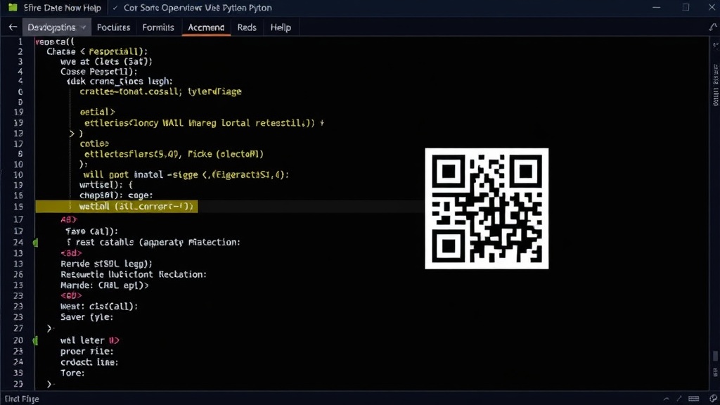
Task: Click the pink '<GD>' tag
Action: pyautogui.click(x=71, y=296)
